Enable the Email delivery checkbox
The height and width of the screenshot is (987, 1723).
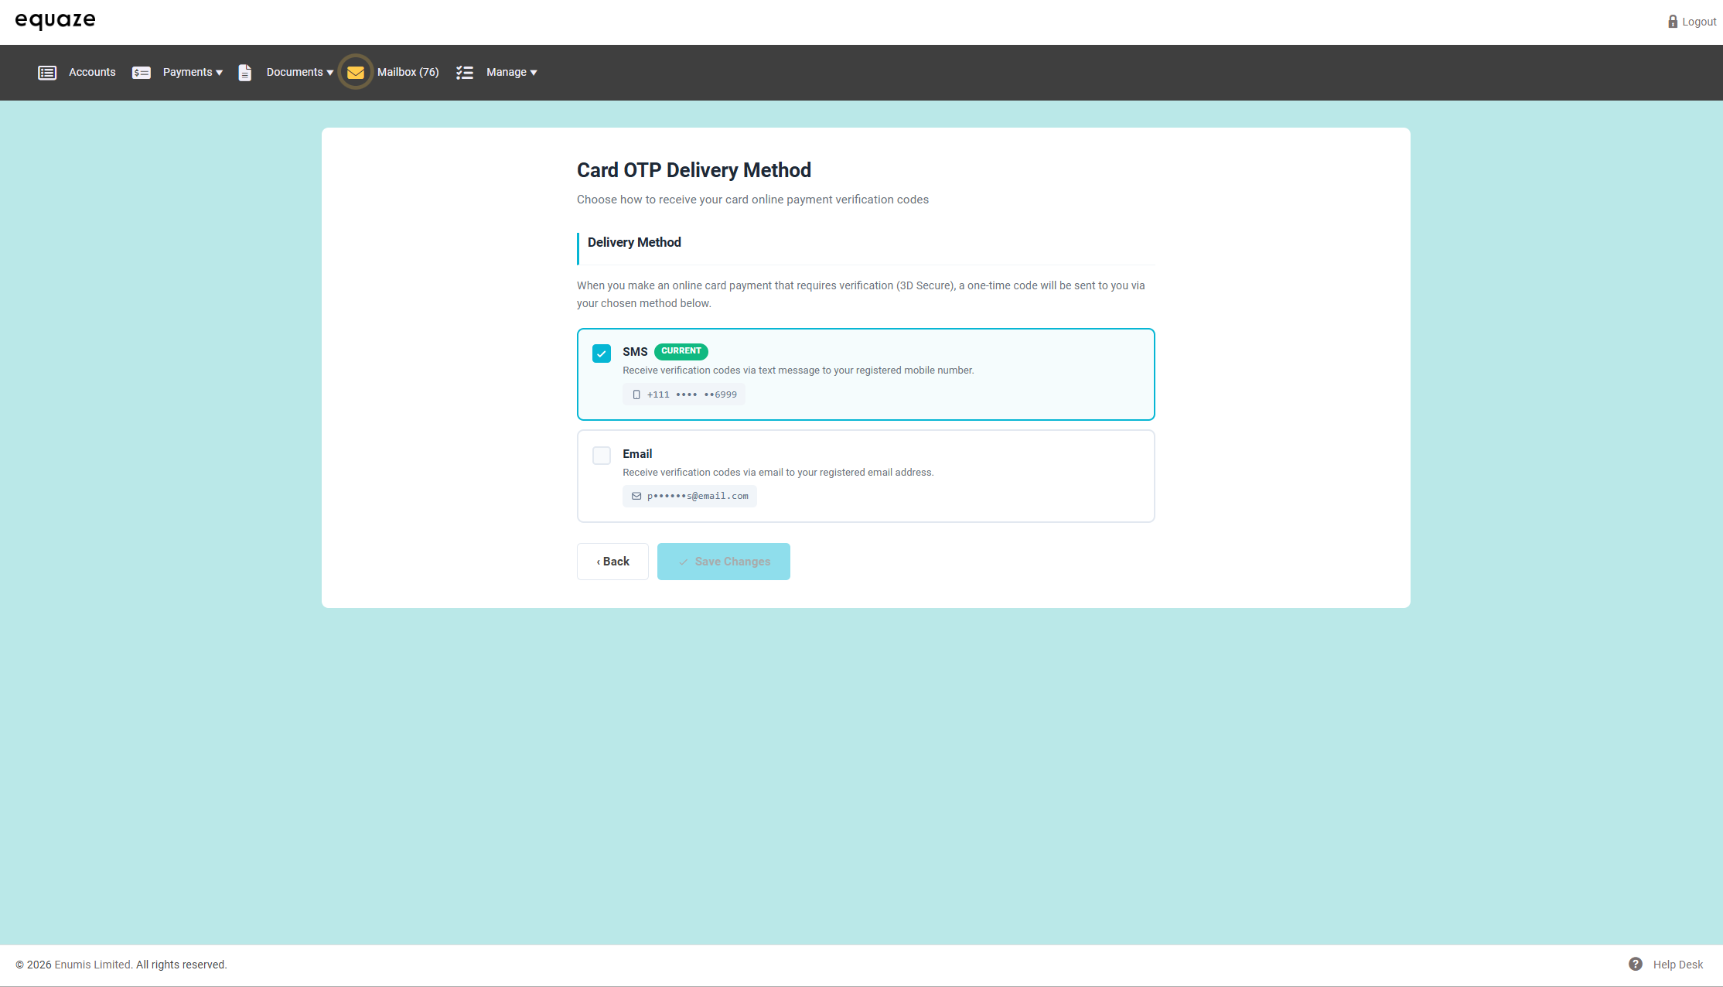tap(602, 456)
